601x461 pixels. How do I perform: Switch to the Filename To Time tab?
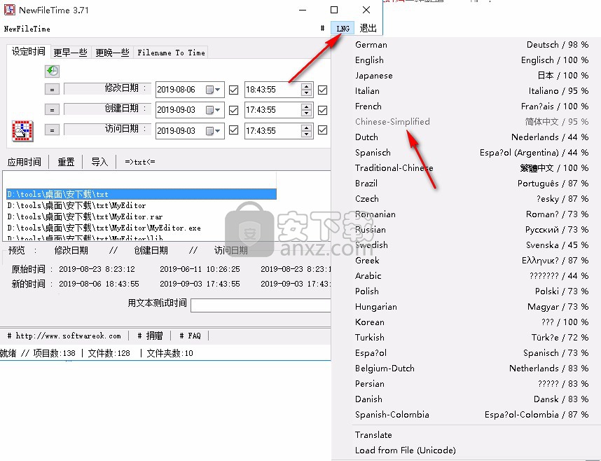pos(171,53)
